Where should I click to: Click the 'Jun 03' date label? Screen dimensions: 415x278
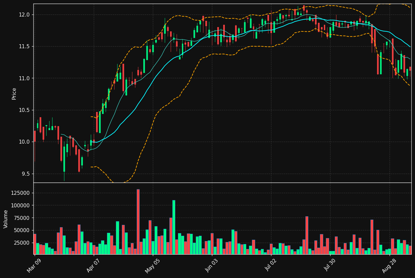tap(212, 265)
